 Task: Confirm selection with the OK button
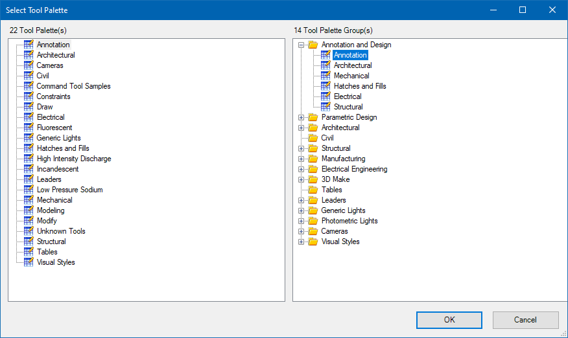coord(449,320)
